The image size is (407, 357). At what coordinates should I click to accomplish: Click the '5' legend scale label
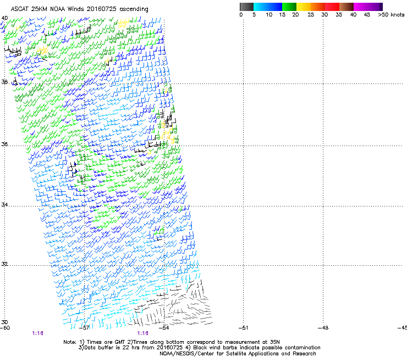click(254, 15)
